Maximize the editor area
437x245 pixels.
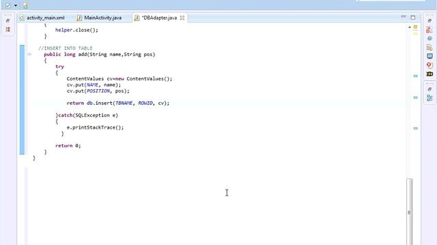click(412, 18)
